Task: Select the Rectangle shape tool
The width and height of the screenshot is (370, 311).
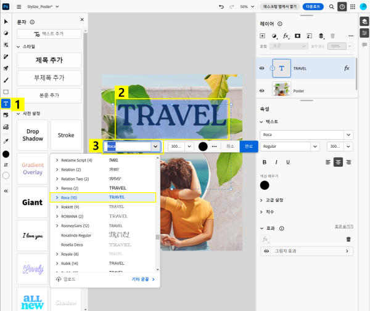Action: coord(6,92)
